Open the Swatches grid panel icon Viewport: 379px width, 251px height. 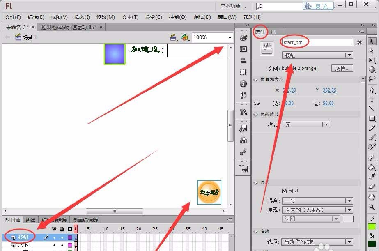(x=243, y=49)
